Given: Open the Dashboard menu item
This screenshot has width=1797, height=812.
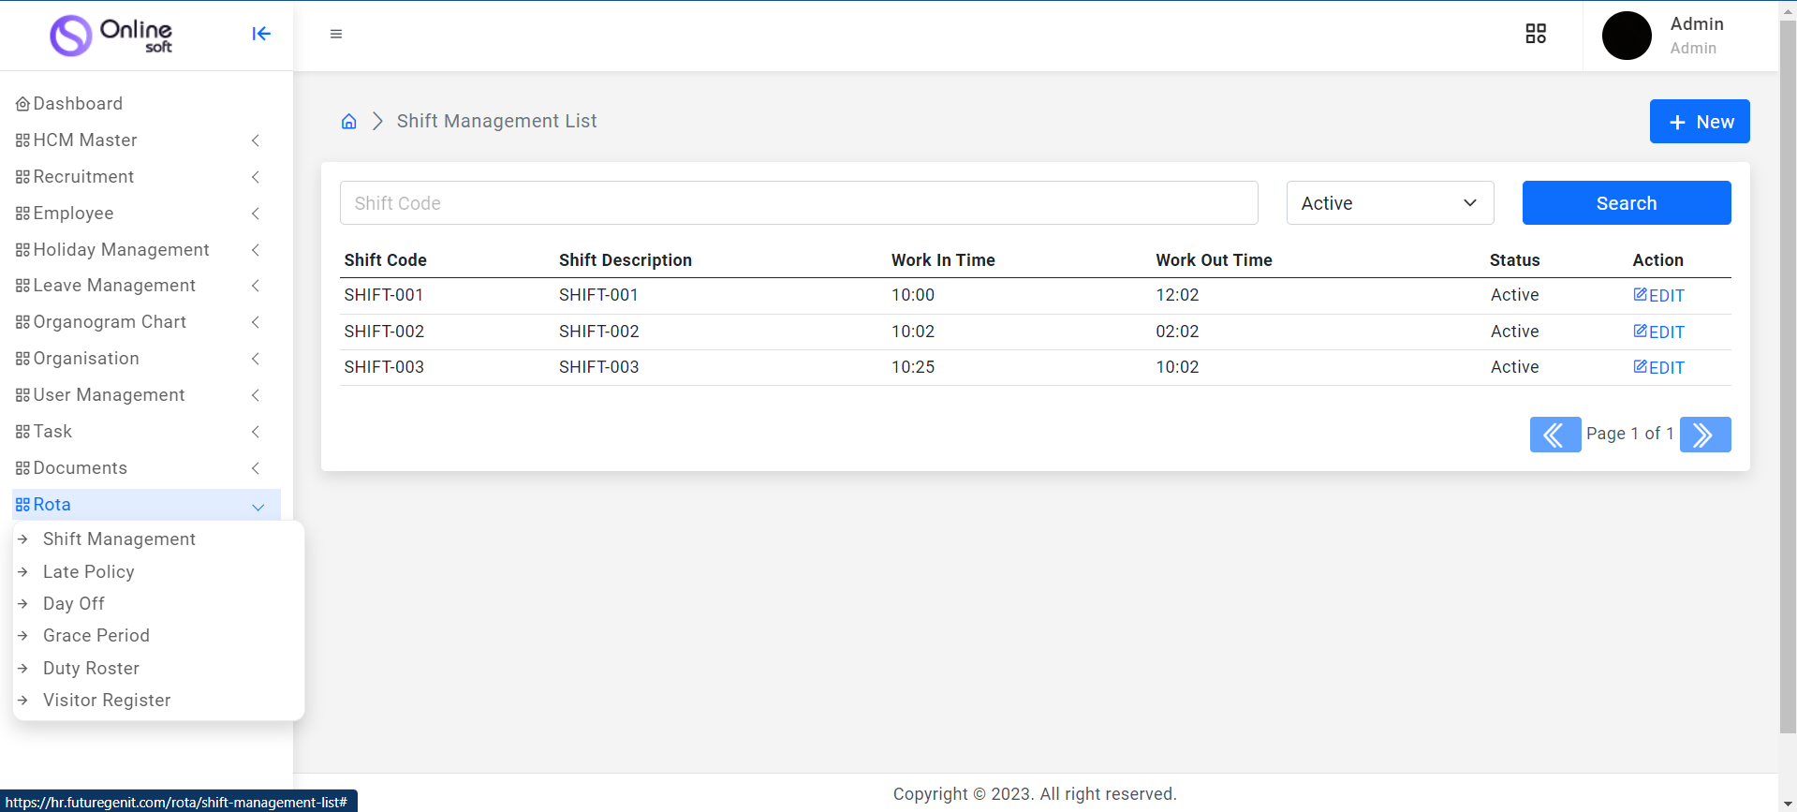Looking at the screenshot, I should tap(78, 104).
